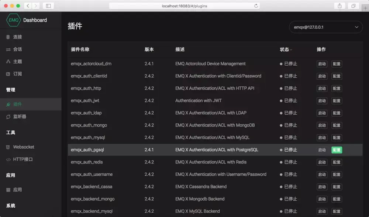Click the 订阅 sidebar icon
369x217 pixels.
8,74
